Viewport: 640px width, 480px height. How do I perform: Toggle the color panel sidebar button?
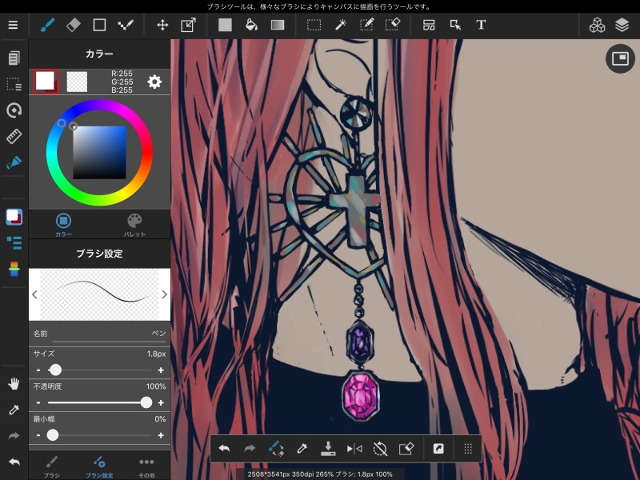point(14,217)
